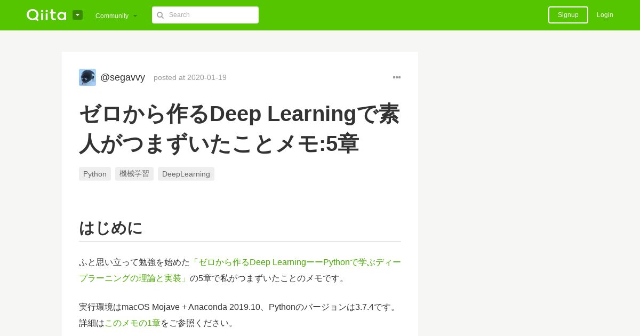Select the 機械学習 tag

(x=134, y=174)
